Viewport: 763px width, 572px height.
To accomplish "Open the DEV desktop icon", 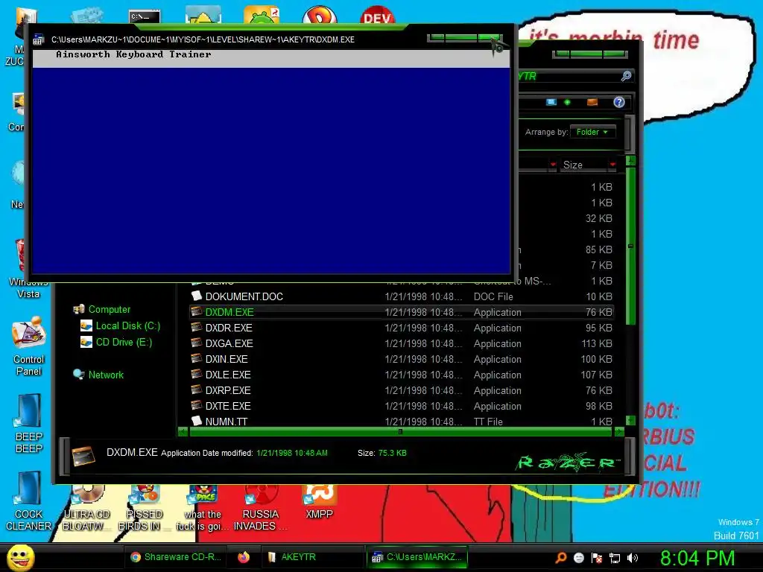I will 377,16.
